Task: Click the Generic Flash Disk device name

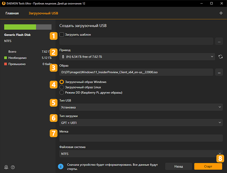Action: [18, 35]
